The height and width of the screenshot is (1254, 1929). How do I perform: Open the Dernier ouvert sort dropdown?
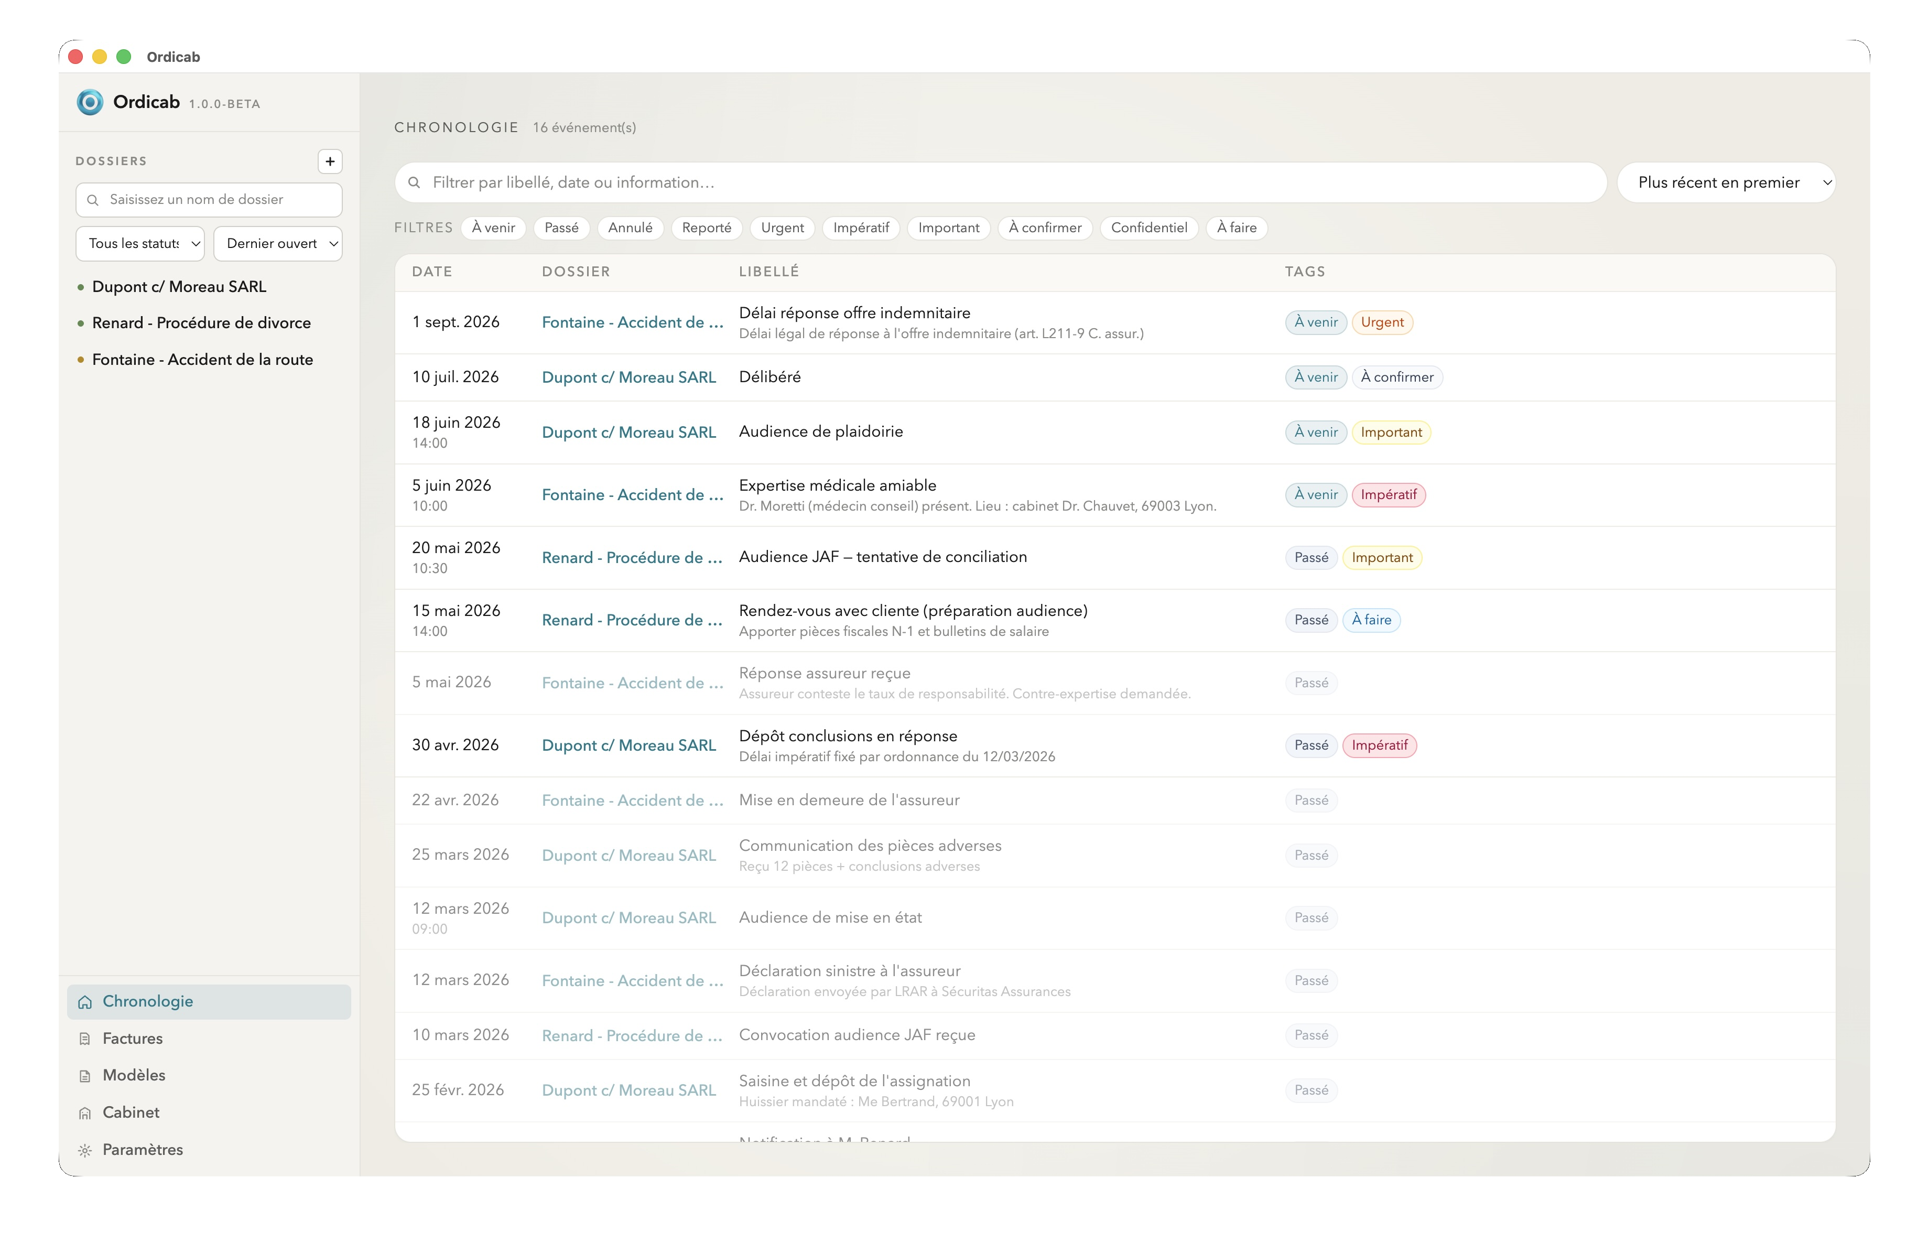pos(278,244)
